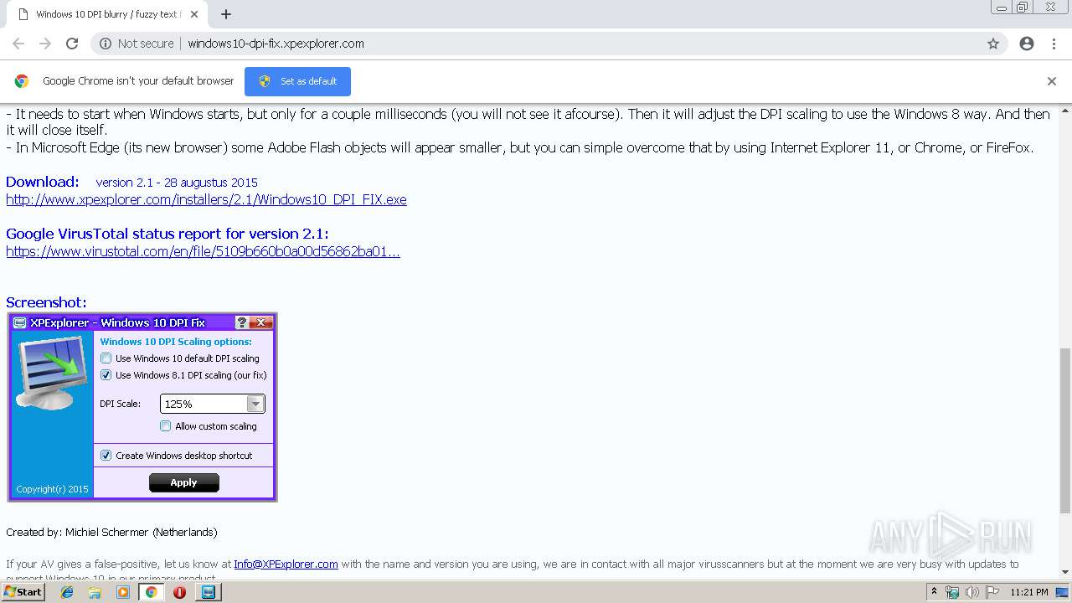Open the Windows10_DPI_FIX.exe download link

(206, 199)
